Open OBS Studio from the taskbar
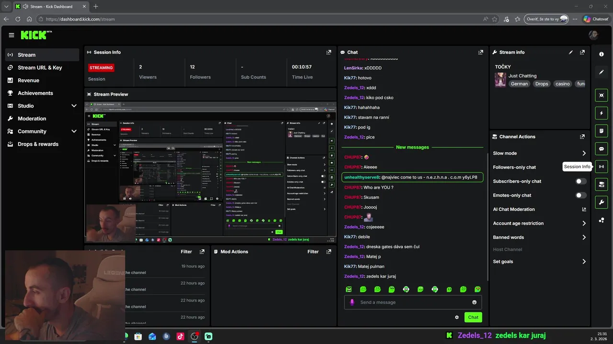This screenshot has width=613, height=344. (x=194, y=336)
